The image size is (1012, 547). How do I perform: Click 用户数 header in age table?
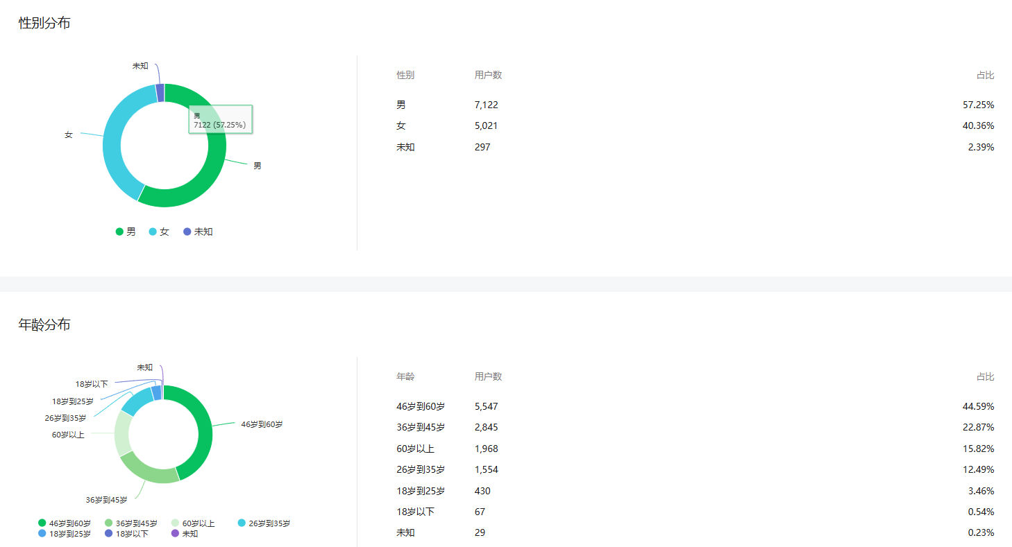click(x=489, y=376)
